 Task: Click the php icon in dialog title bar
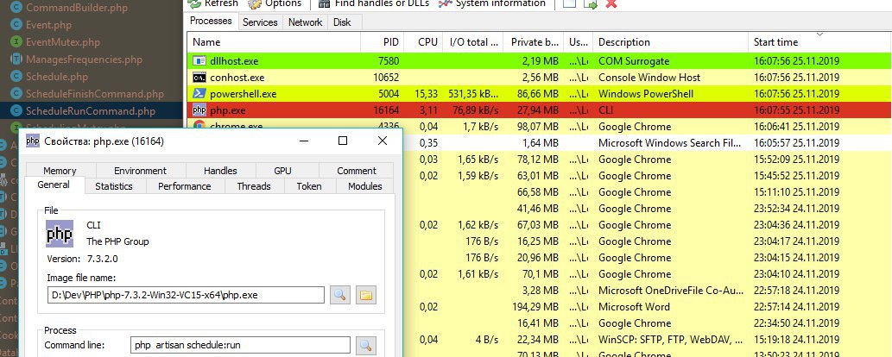coord(33,141)
